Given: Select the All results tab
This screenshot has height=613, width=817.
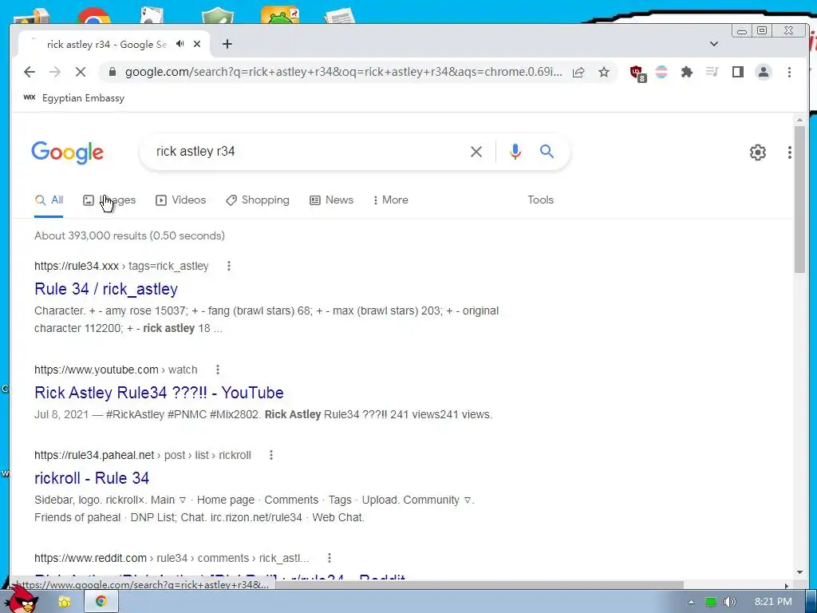Looking at the screenshot, I should (49, 200).
